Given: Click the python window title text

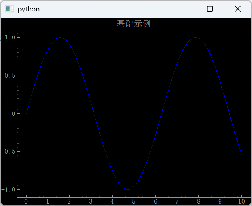Looking at the screenshot, I should (x=29, y=9).
